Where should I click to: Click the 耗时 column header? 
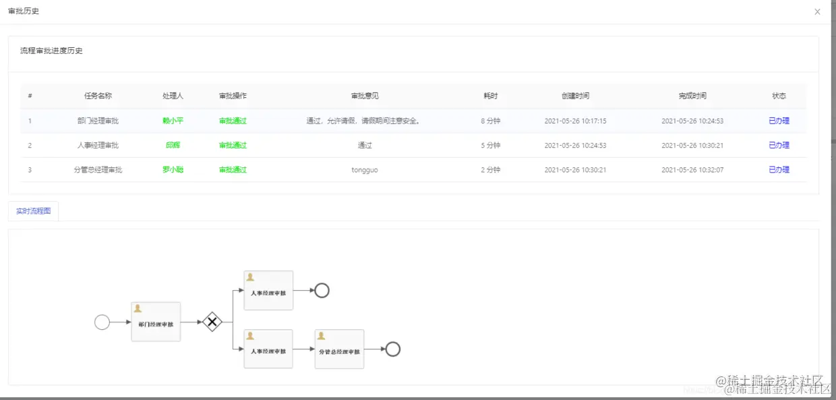point(490,96)
